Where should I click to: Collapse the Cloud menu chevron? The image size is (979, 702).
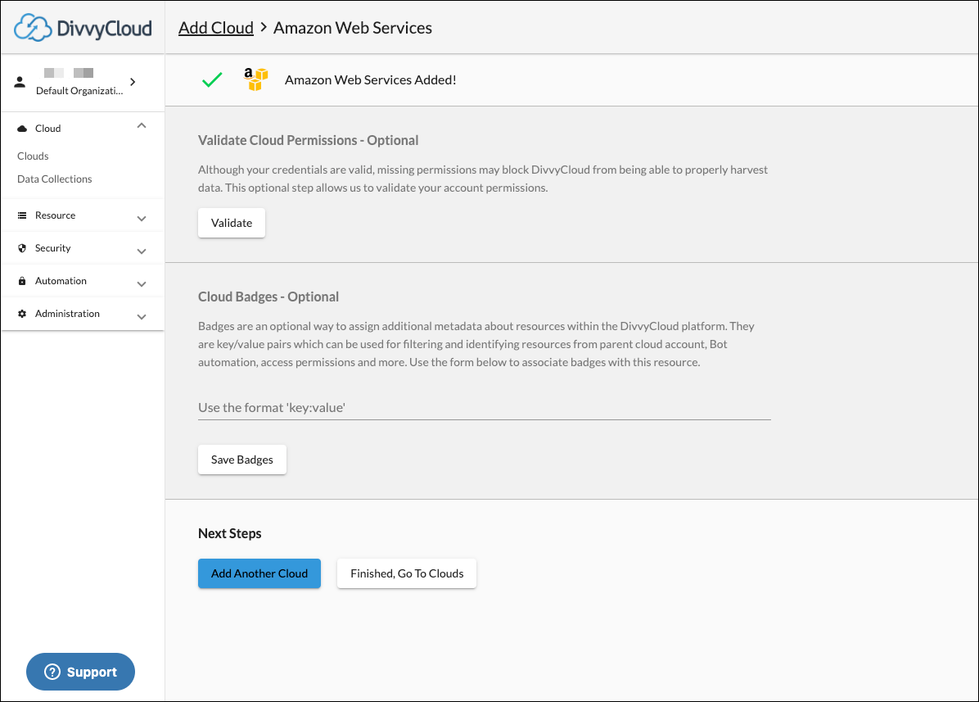[142, 126]
